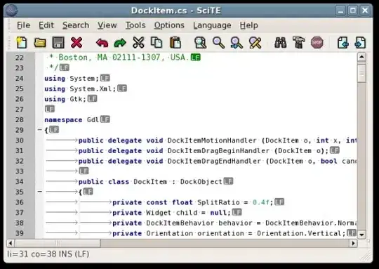This screenshot has width=379, height=269.
Task: Redo with the green arrow icon
Action: 120,43
